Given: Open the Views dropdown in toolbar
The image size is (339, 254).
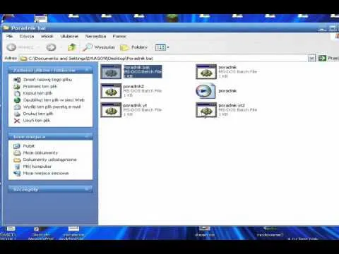Looking at the screenshot, I should pyautogui.click(x=162, y=47).
